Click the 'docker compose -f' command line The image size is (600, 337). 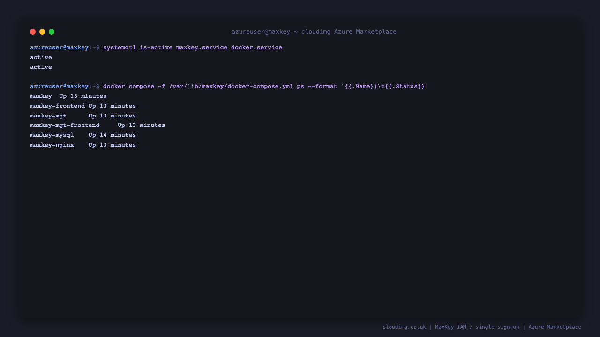click(266, 87)
